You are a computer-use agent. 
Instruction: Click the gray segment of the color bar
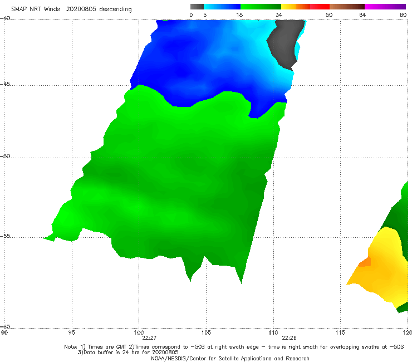(x=197, y=7)
